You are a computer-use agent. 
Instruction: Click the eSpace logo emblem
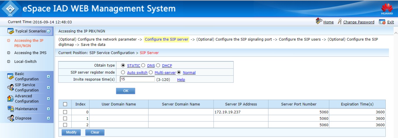pos(11,8)
